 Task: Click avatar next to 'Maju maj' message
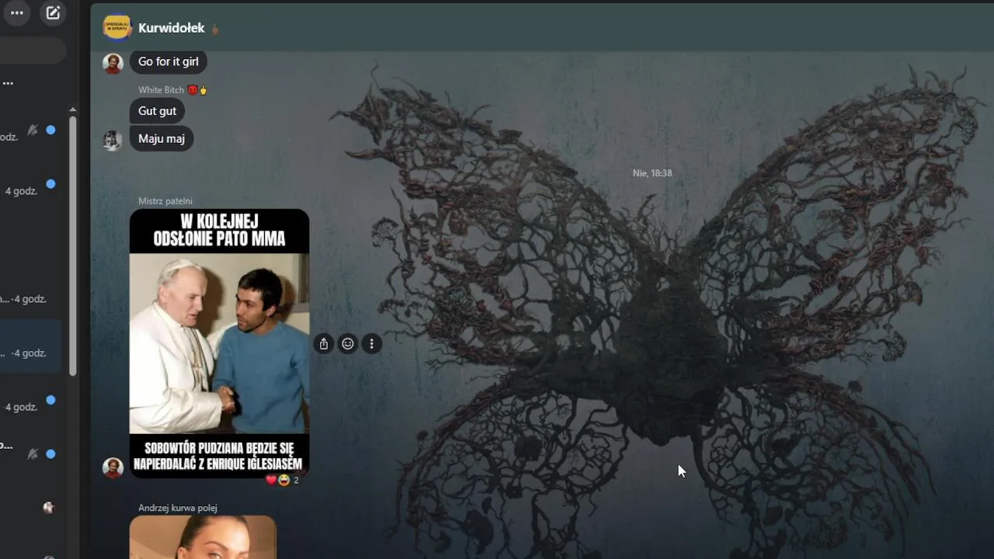[113, 141]
